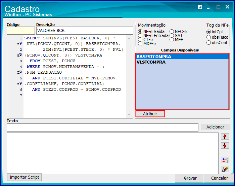Viewport: 235px width, 186px height.
Task: Click the FROM keyword on line 3
Action: 35,61
